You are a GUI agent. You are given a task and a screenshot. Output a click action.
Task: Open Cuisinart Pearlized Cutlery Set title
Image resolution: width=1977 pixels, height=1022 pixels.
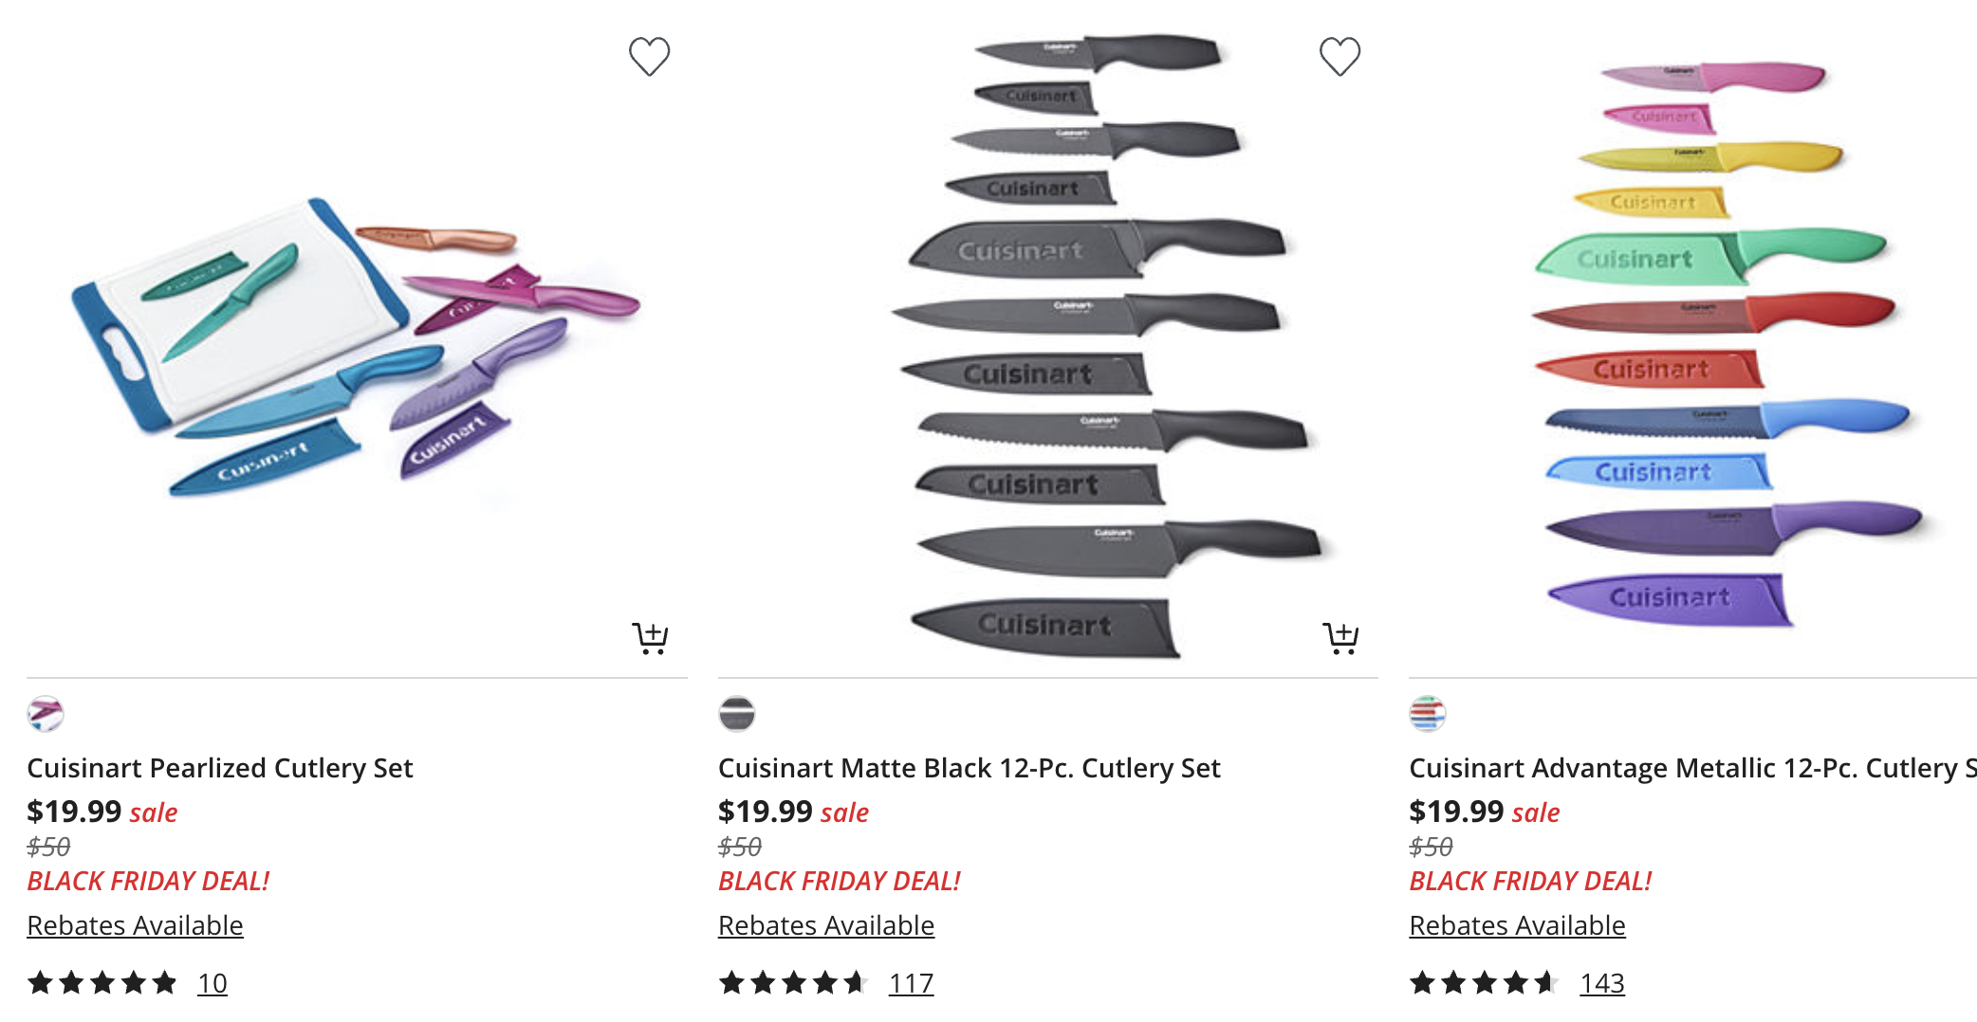click(x=220, y=768)
